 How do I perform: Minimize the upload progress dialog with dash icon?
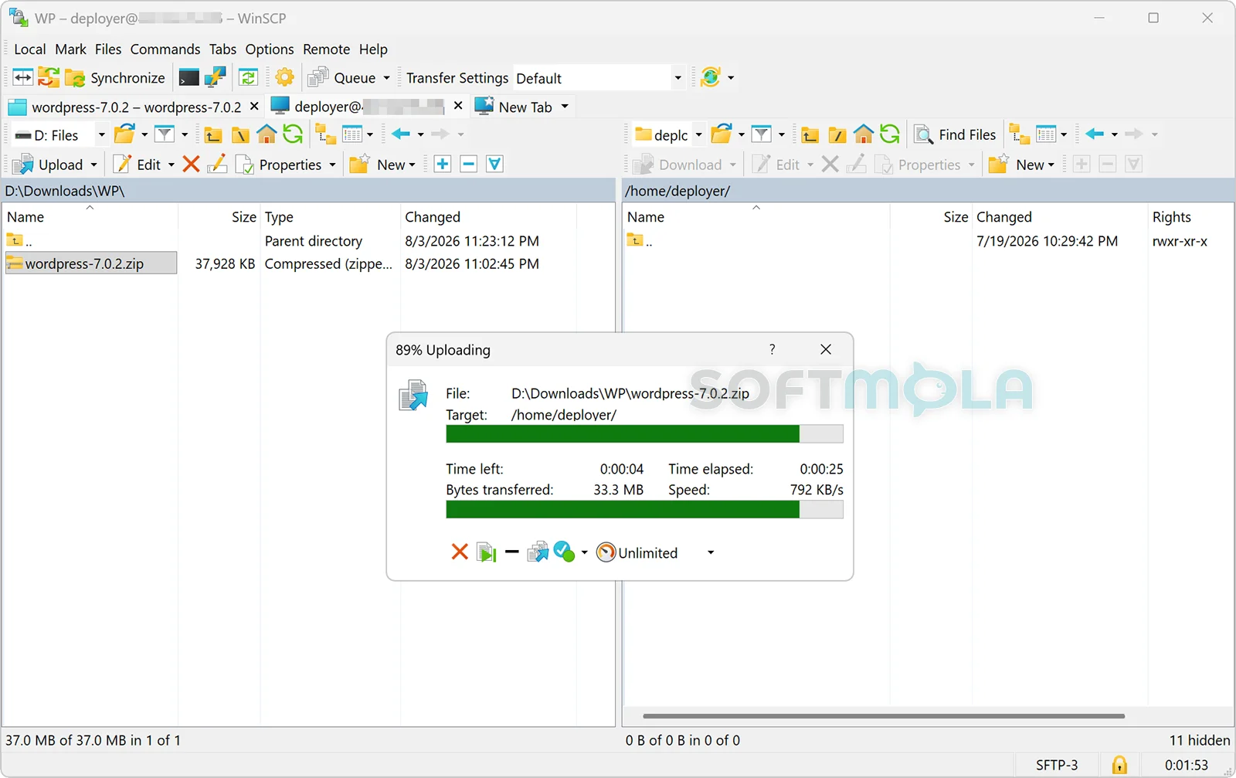tap(511, 552)
